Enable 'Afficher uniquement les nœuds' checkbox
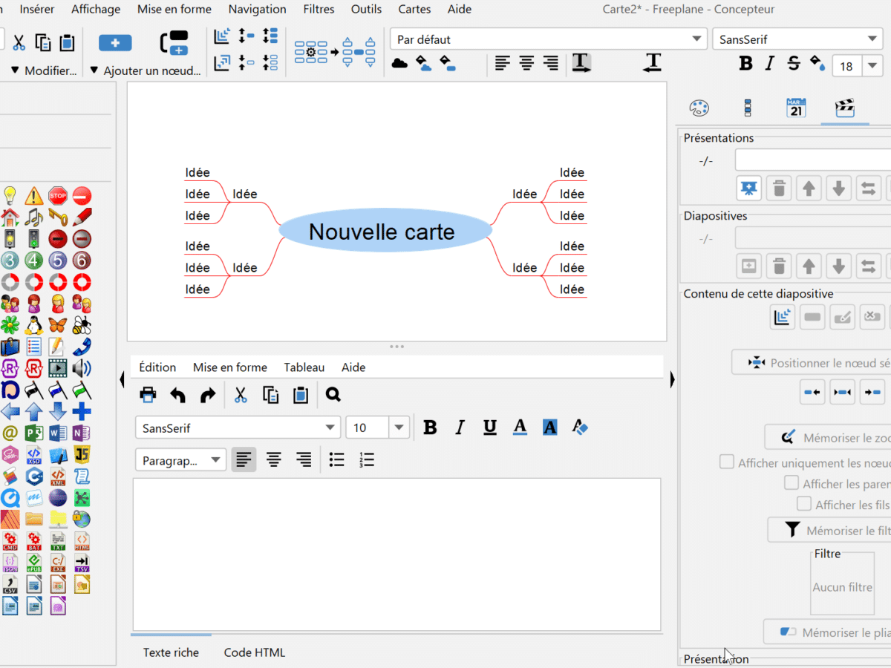891x668 pixels. coord(727,462)
